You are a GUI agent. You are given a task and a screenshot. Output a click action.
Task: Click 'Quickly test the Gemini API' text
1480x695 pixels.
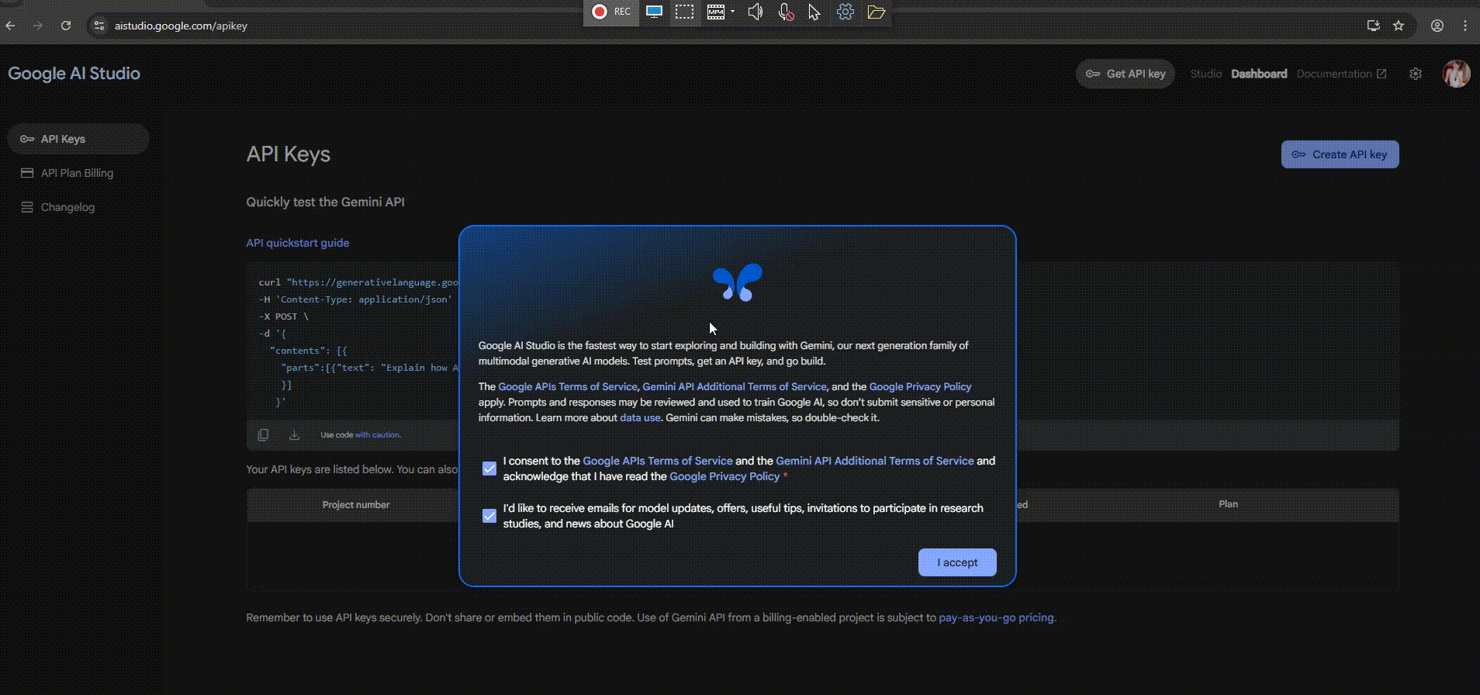tap(325, 202)
